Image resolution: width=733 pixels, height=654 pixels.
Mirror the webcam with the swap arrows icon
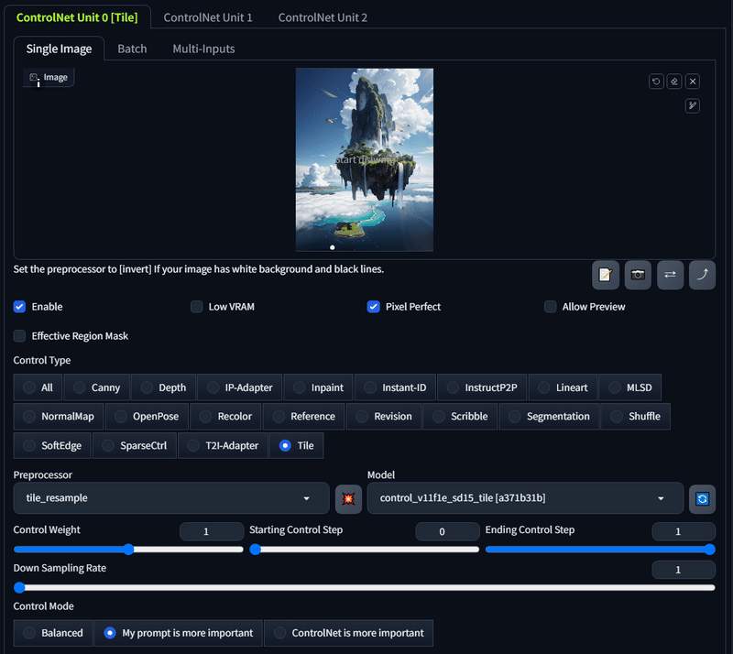coord(670,275)
